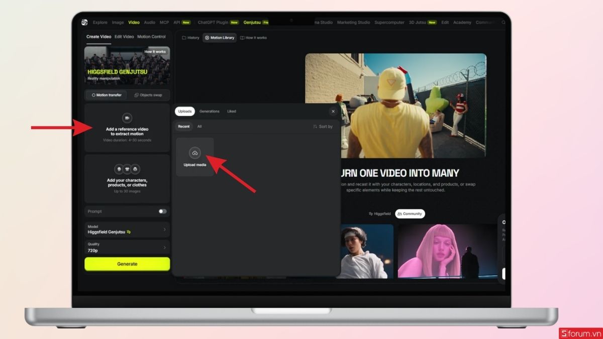Select the Generations tab in dialog
This screenshot has height=339, width=603.
(x=210, y=111)
